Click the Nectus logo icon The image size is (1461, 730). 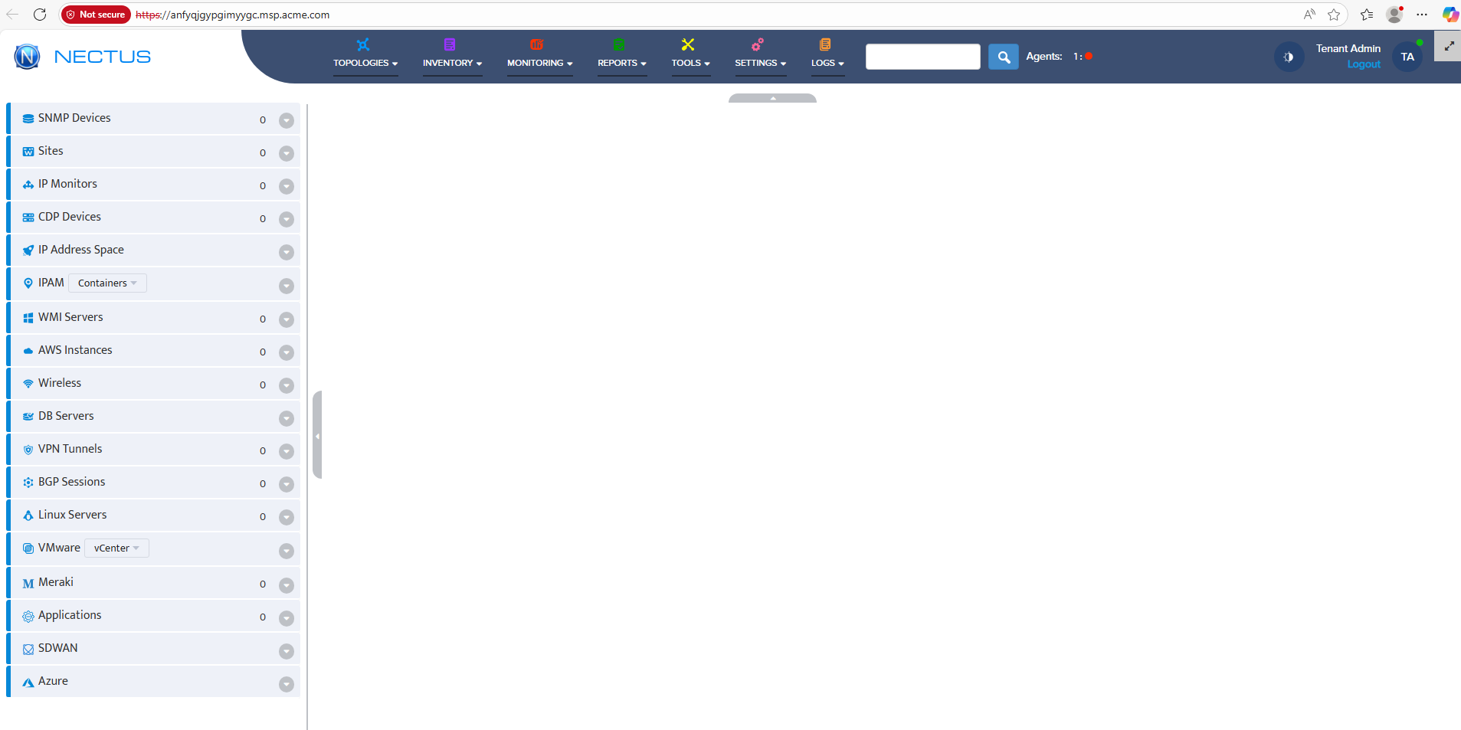pos(28,57)
